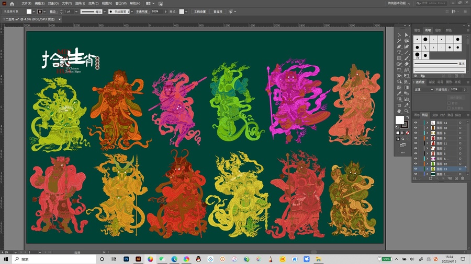Open the 效果(C) menu
The width and height of the screenshot is (471, 264).
[94, 4]
